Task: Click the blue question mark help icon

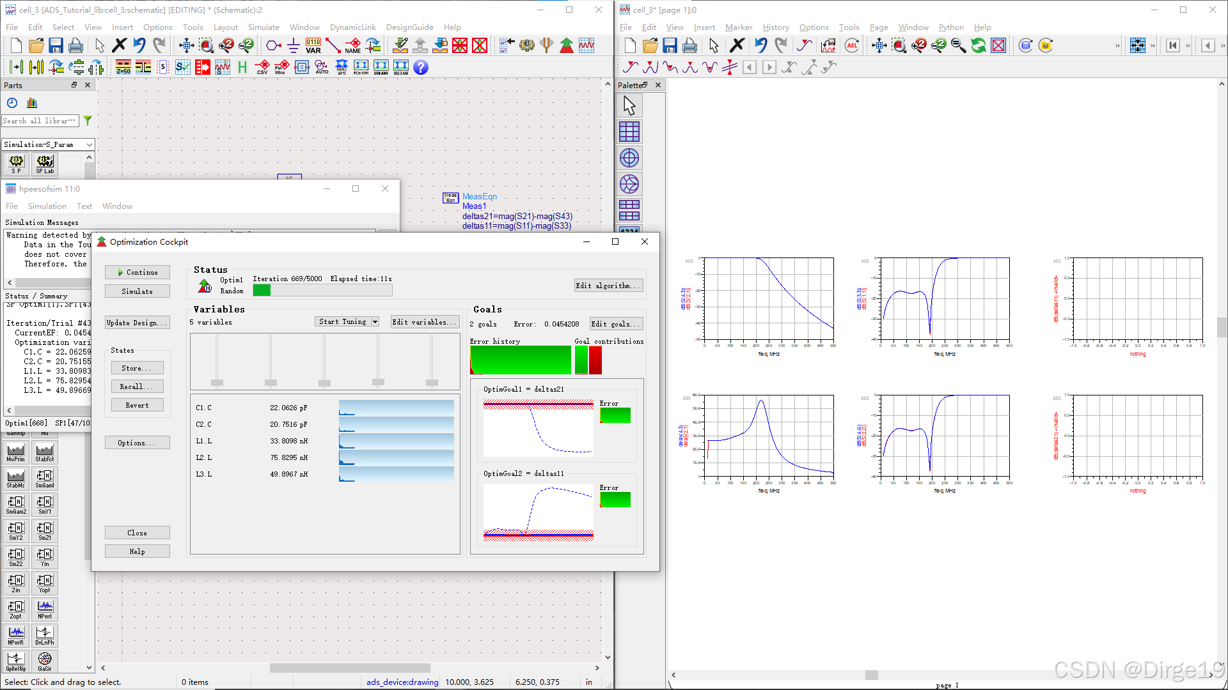Action: point(420,67)
